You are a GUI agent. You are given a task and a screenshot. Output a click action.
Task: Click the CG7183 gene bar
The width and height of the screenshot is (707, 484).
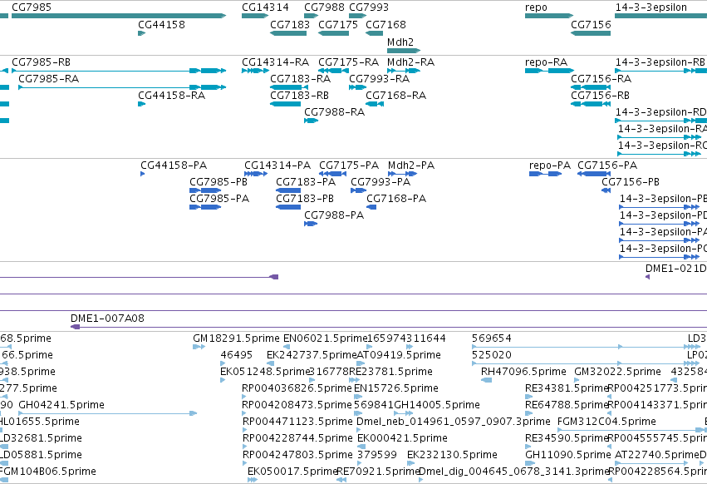click(288, 33)
